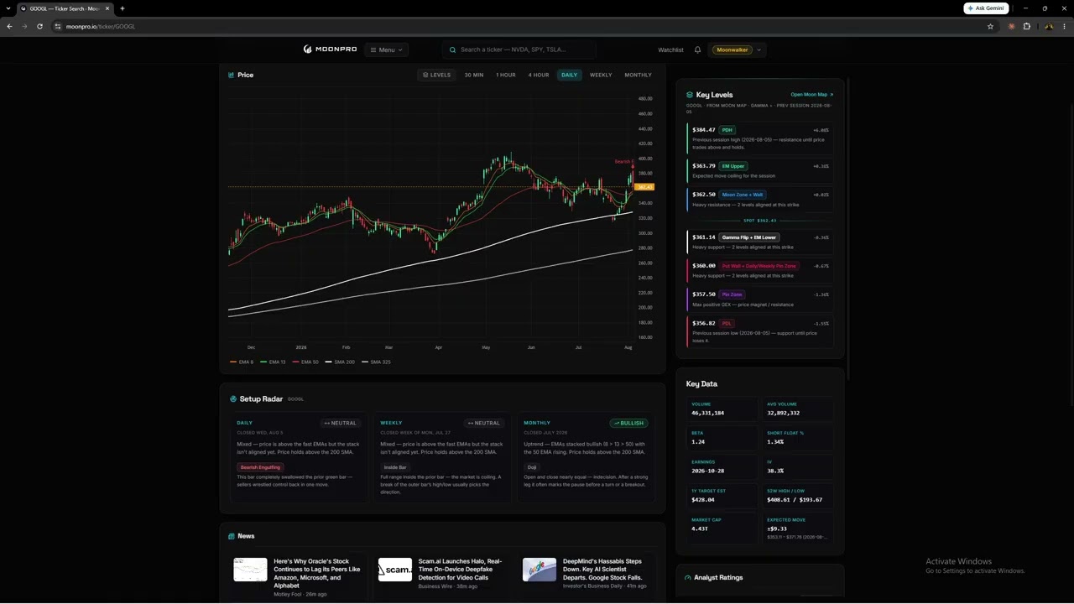Screen dimensions: 1074x604
Task: Click the Earnings date 2026-10-28
Action: 707,471
